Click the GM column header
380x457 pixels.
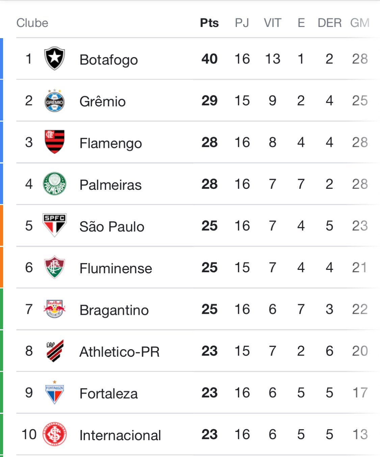(359, 23)
